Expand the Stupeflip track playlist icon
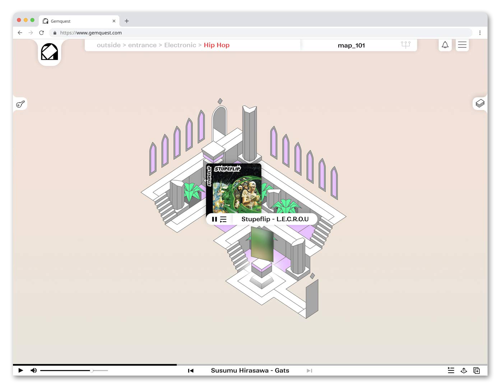The width and height of the screenshot is (501, 388). tap(223, 219)
